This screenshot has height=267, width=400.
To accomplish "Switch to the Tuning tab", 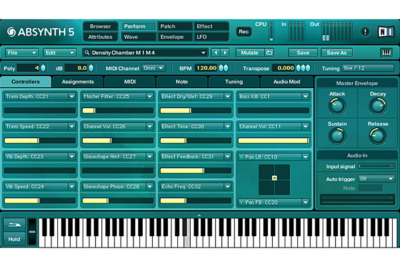I will (234, 81).
